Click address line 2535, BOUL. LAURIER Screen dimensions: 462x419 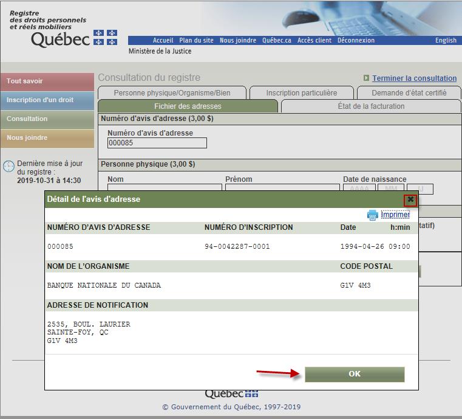coord(89,324)
